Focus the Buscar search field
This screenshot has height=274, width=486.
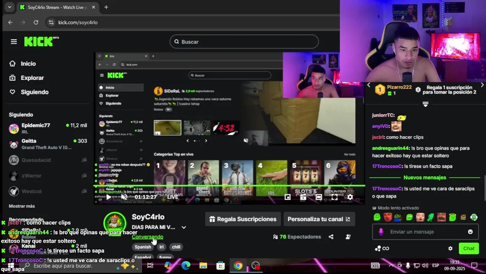[x=244, y=42]
